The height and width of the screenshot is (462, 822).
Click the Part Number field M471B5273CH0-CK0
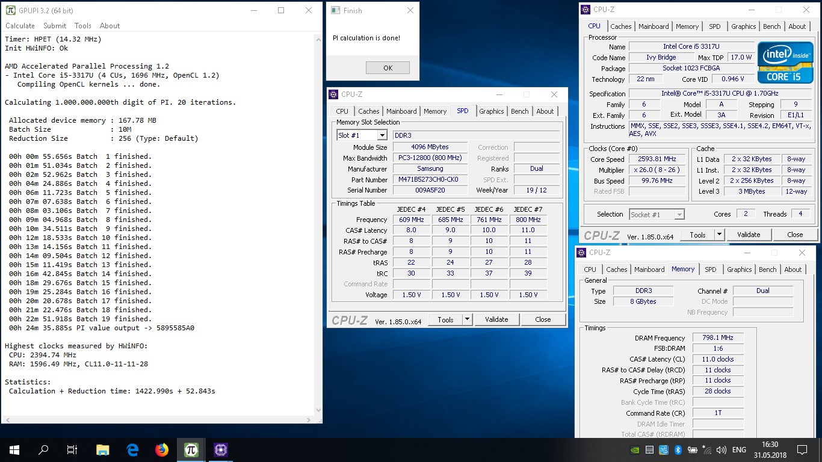tap(429, 180)
